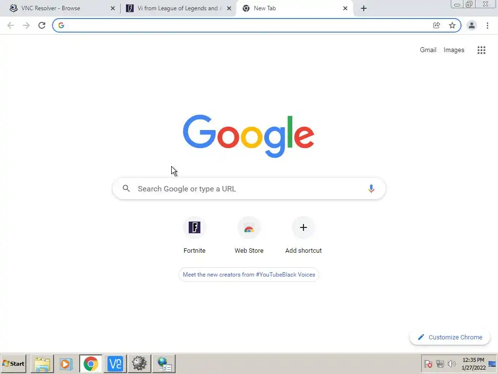Click the browser back arrow
The width and height of the screenshot is (498, 374).
pyautogui.click(x=11, y=25)
